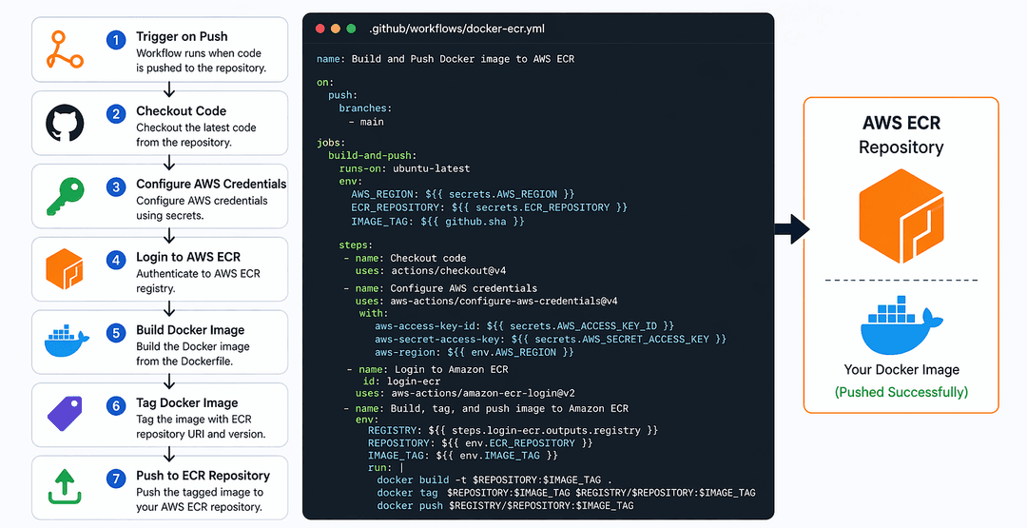The image size is (1027, 528).
Task: Click the Build Docker Image heading
Action: click(x=190, y=330)
